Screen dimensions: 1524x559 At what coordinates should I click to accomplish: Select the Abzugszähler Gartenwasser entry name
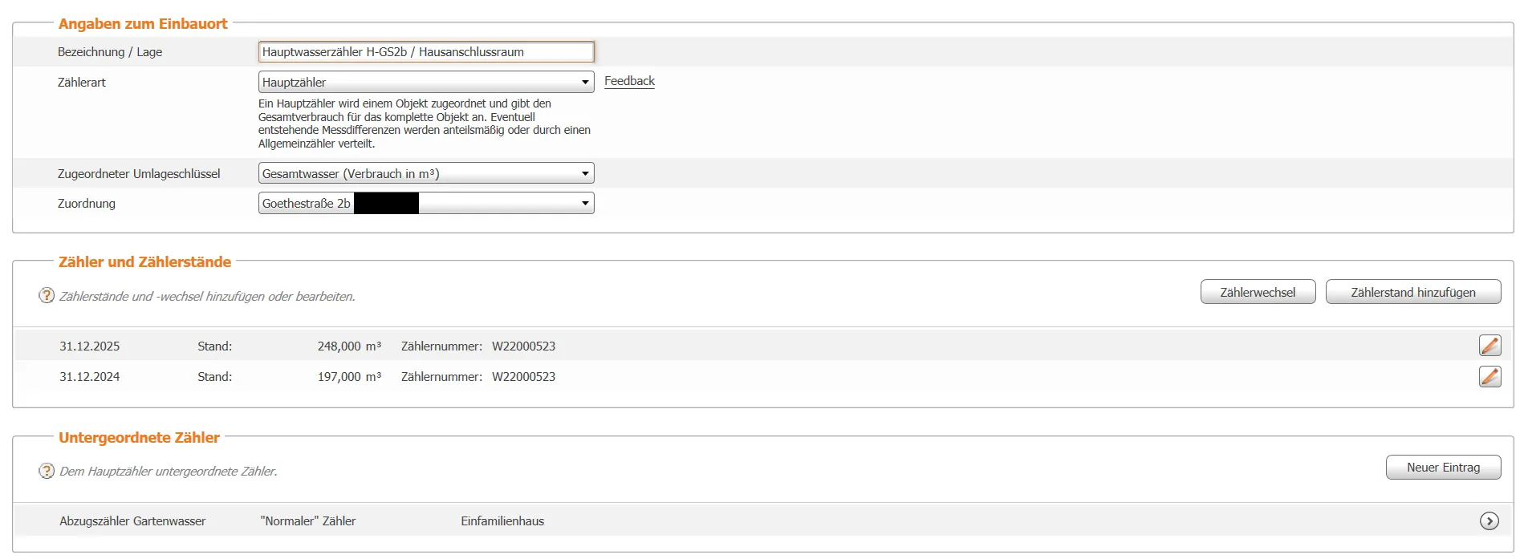click(x=132, y=521)
